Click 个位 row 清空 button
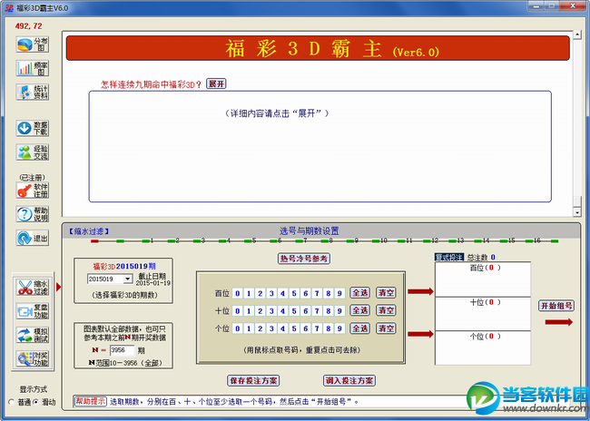 (x=386, y=328)
